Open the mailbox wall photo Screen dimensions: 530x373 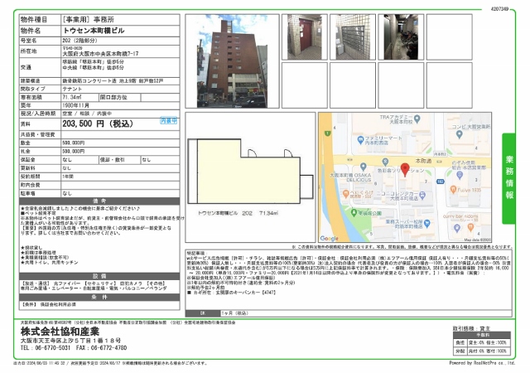[353, 37]
